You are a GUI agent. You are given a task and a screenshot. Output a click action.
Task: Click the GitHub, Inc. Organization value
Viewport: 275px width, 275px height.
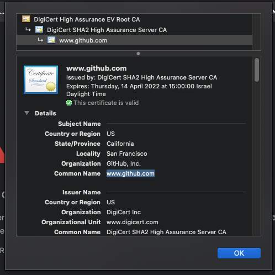(x=124, y=163)
